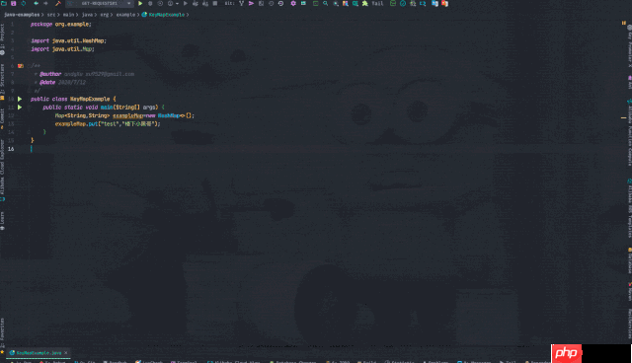The height and width of the screenshot is (363, 632).
Task: Click the Synchronize refresh icon
Action: coord(24,4)
